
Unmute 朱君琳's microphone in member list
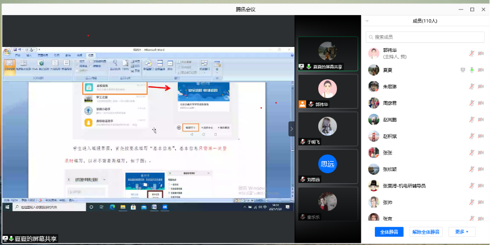(x=472, y=86)
